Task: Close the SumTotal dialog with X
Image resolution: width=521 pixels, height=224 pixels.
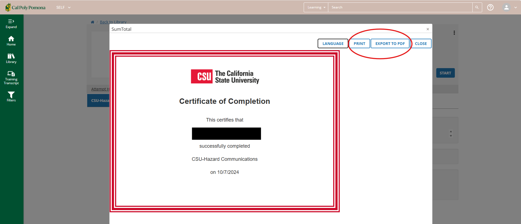Action: point(428,29)
